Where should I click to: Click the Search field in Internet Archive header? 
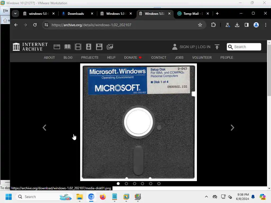244,47
